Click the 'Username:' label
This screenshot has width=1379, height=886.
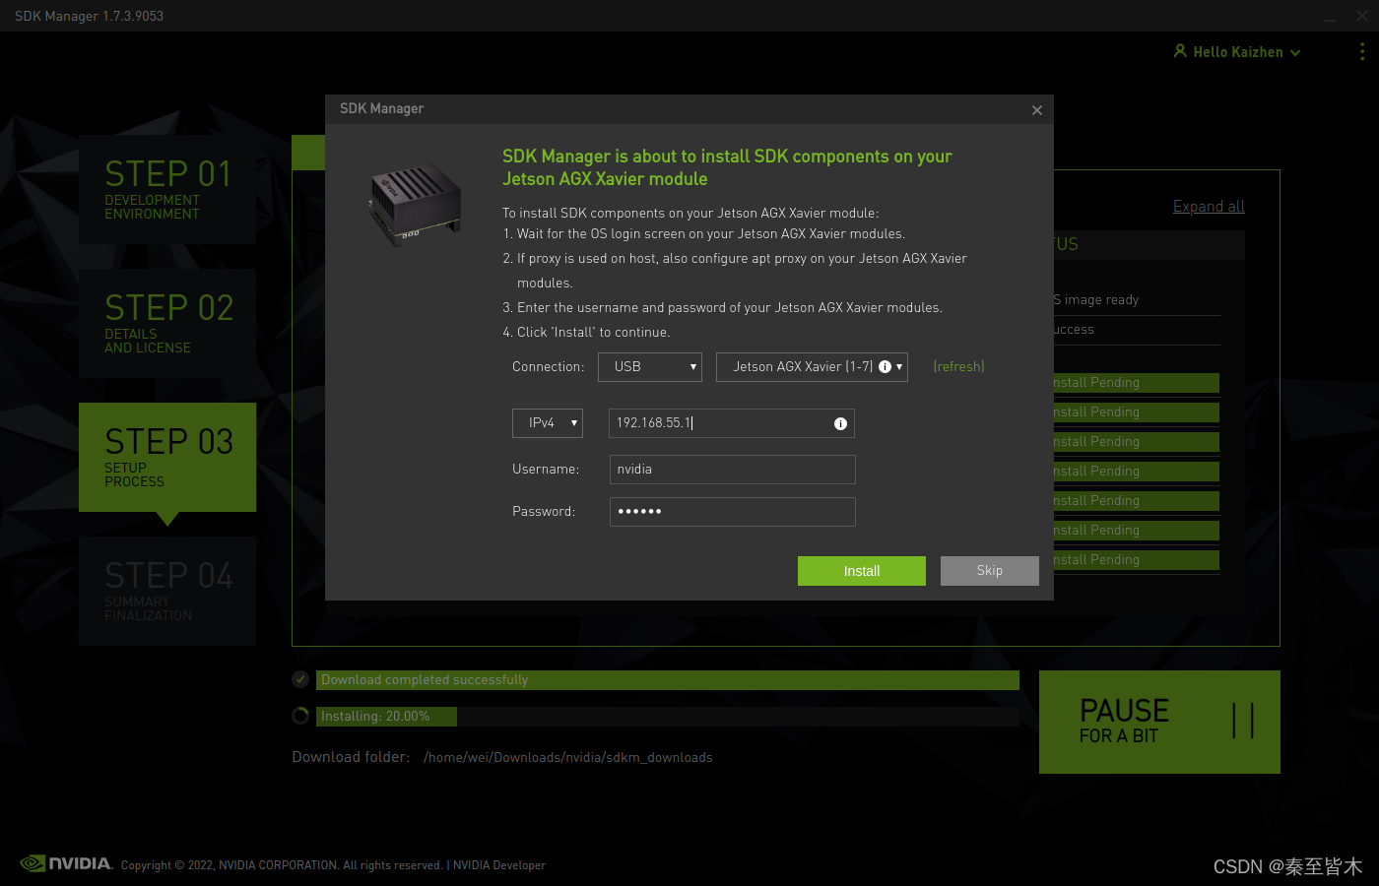click(546, 470)
